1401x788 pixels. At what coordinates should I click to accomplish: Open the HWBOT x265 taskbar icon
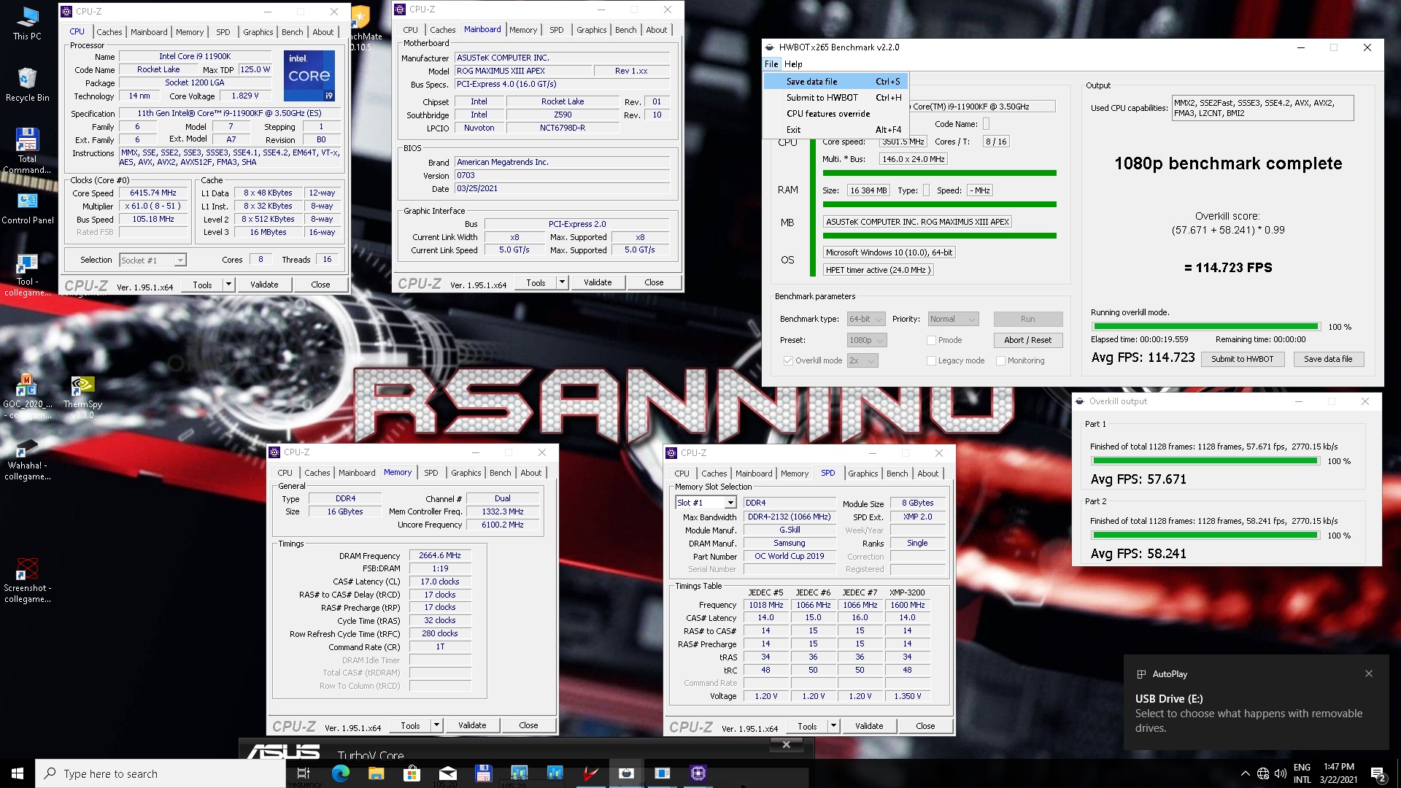(x=626, y=773)
